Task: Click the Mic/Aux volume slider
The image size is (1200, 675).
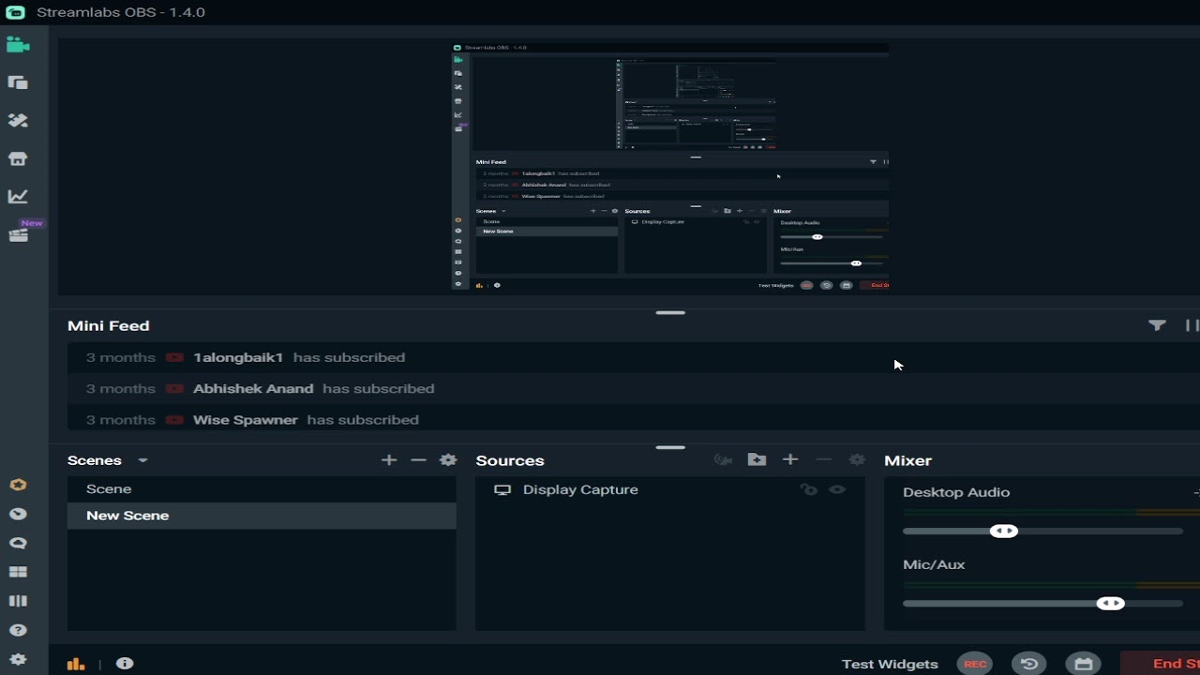Action: (1042, 604)
